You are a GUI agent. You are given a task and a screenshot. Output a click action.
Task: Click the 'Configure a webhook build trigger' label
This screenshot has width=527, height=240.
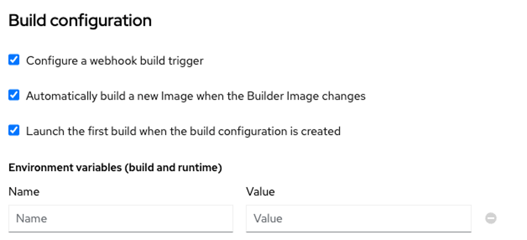pos(115,60)
